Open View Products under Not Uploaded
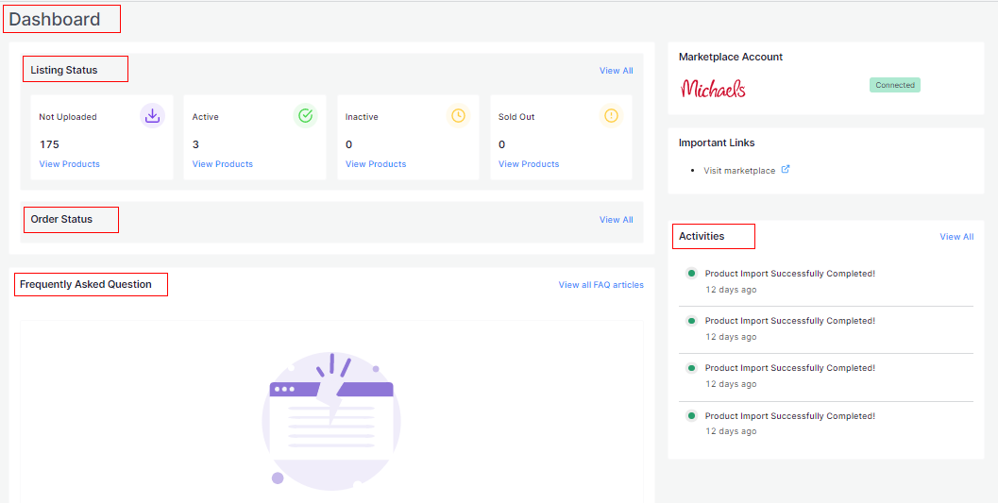 click(69, 164)
